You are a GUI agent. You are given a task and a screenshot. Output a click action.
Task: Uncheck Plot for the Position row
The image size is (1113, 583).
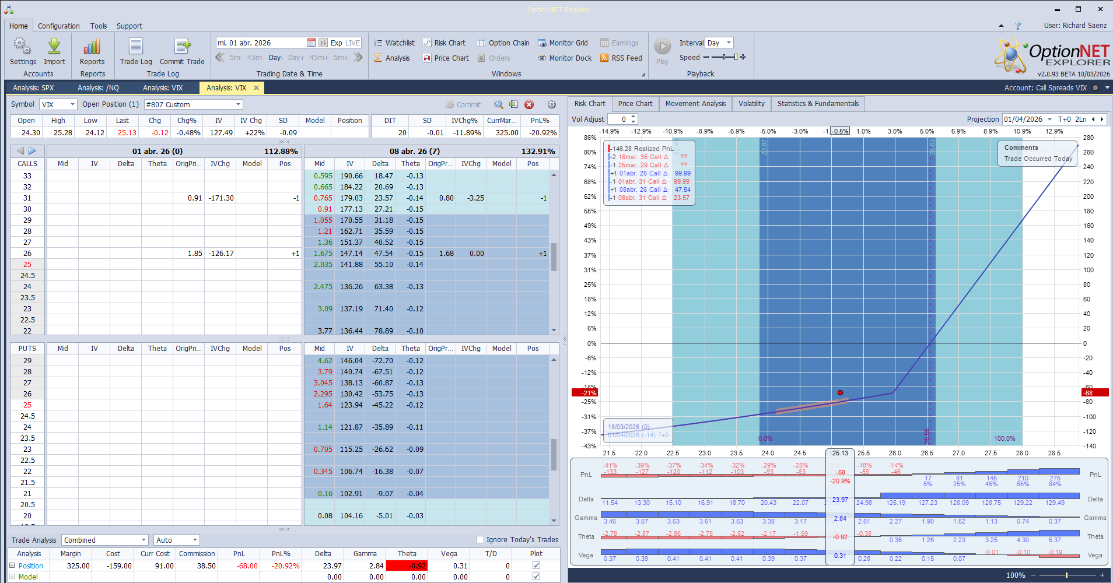(x=535, y=565)
